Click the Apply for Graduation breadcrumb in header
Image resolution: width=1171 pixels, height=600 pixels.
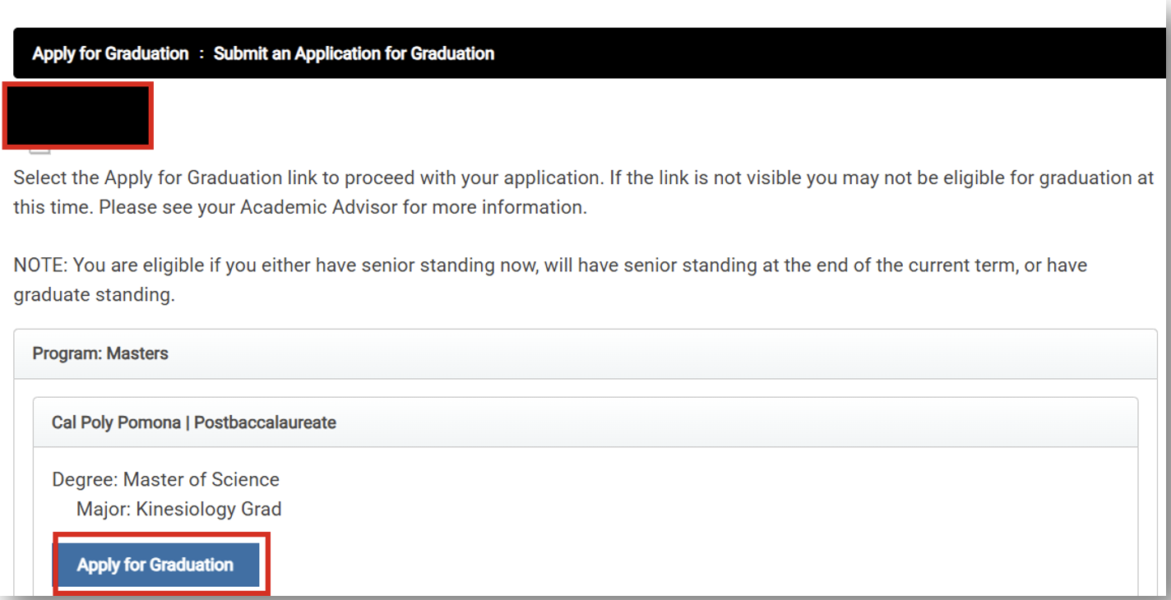[x=110, y=53]
